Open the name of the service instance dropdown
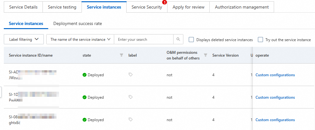The image size is (315, 130). (80, 40)
